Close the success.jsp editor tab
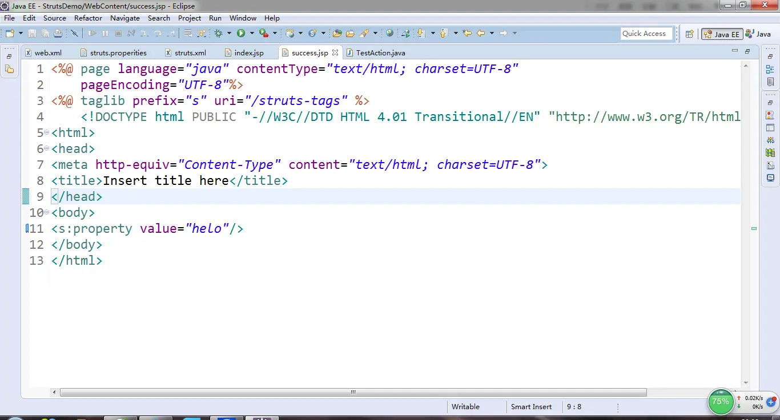780x420 pixels. [x=335, y=52]
